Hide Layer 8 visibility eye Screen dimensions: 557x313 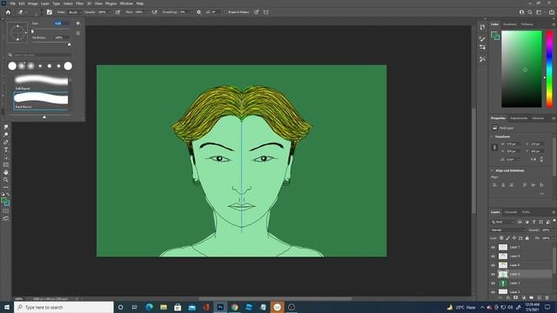(x=493, y=256)
